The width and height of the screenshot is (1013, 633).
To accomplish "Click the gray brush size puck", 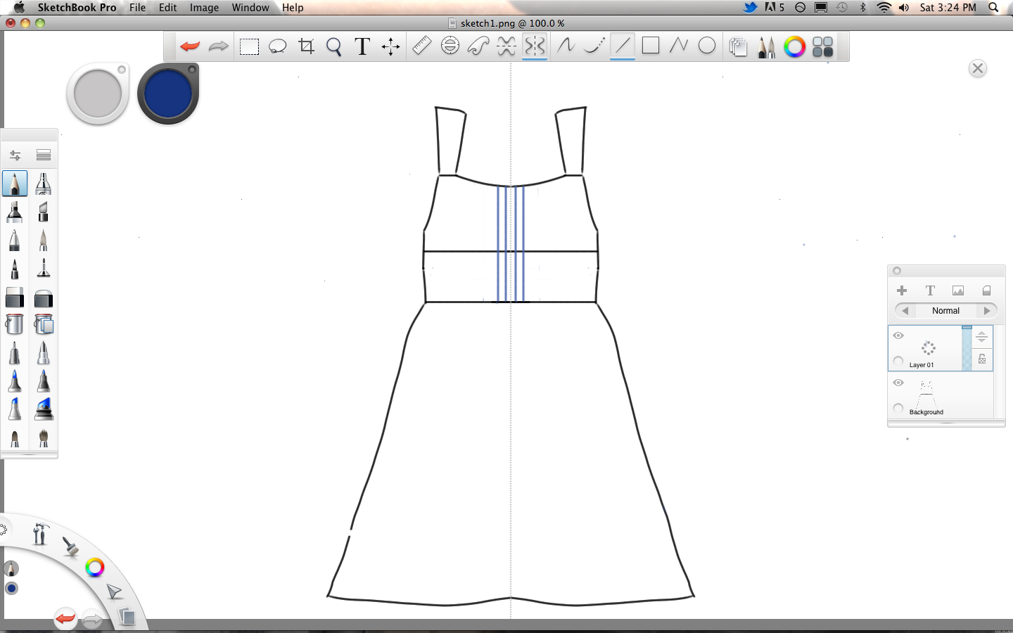I will (98, 94).
